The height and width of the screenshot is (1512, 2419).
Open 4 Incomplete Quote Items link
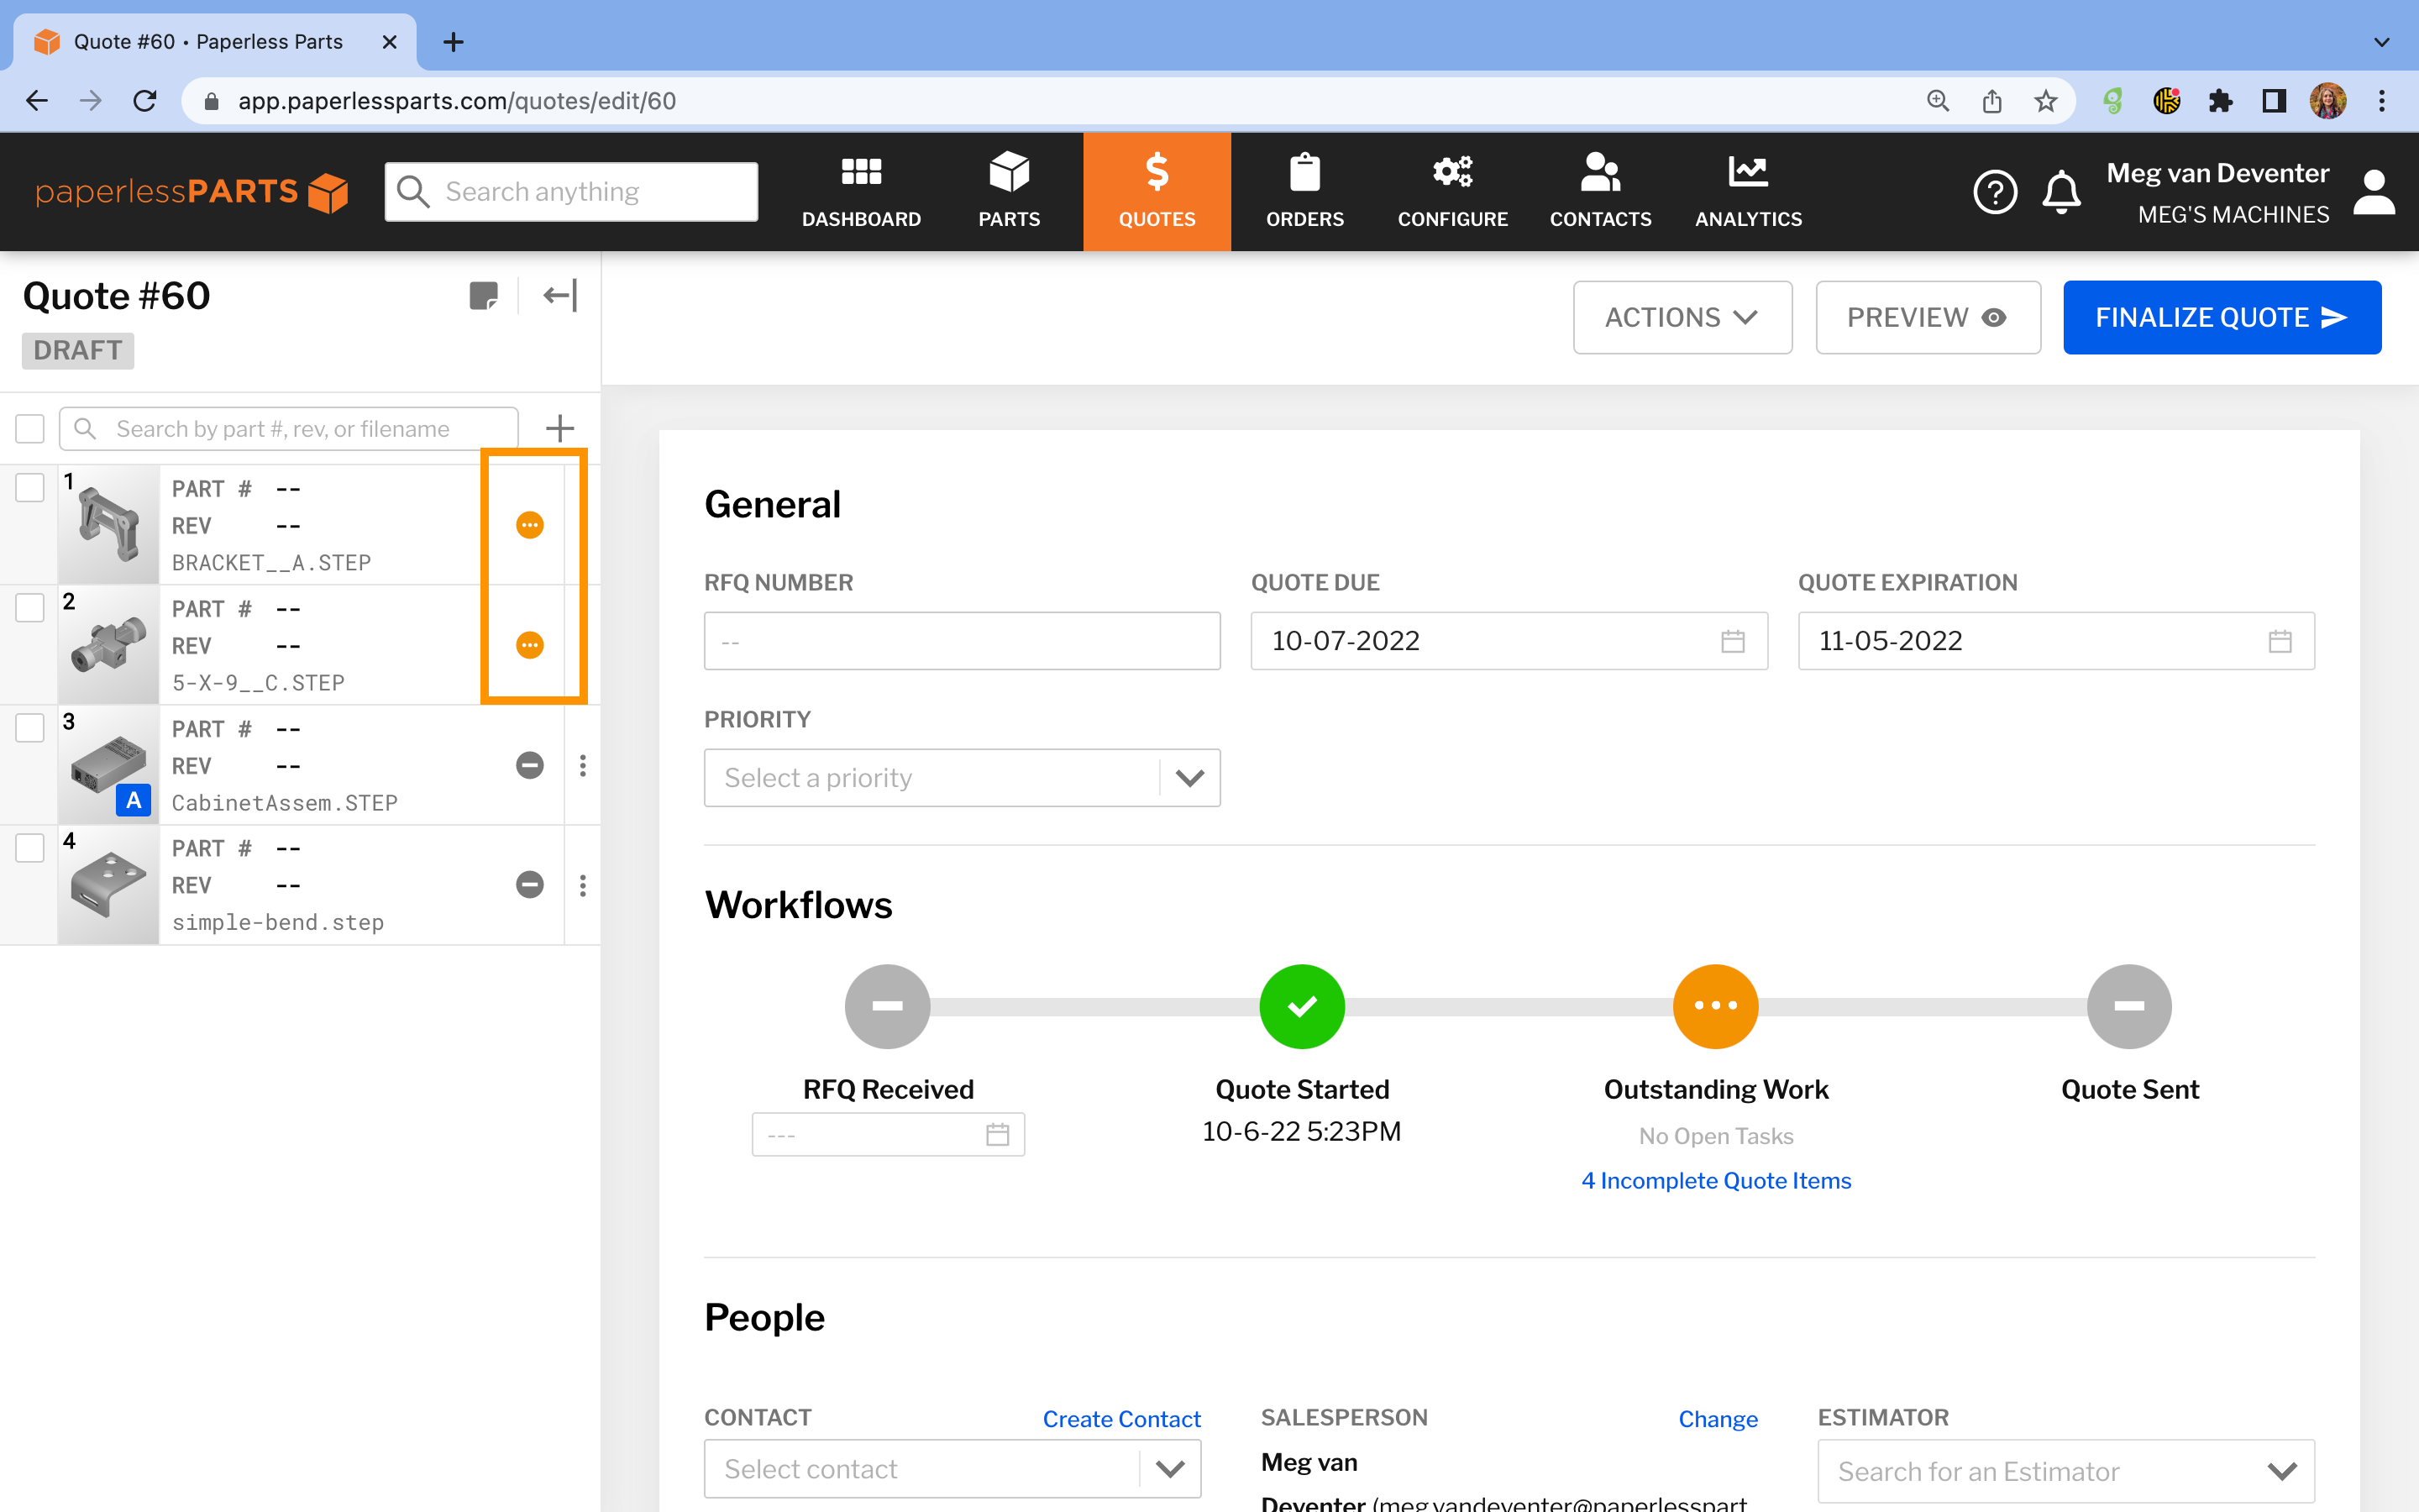click(x=1715, y=1180)
